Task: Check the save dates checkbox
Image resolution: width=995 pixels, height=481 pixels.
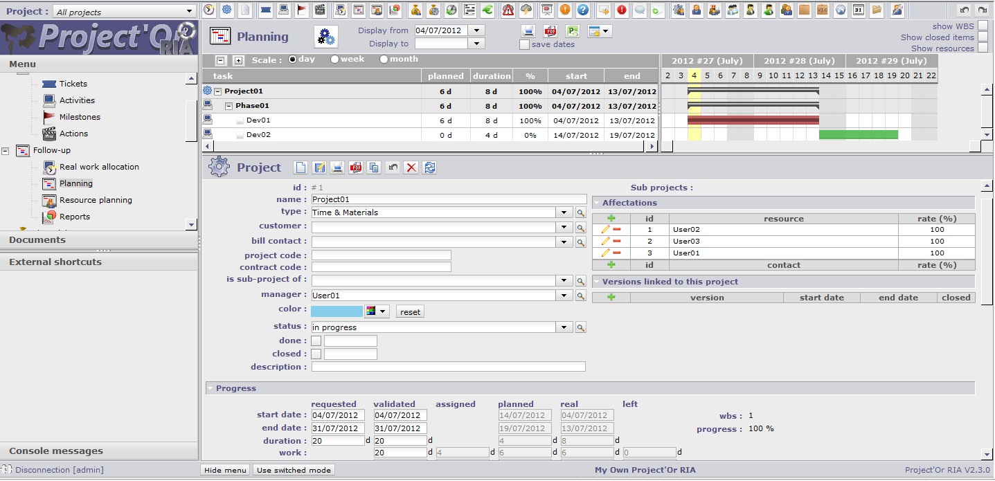Action: coord(524,44)
